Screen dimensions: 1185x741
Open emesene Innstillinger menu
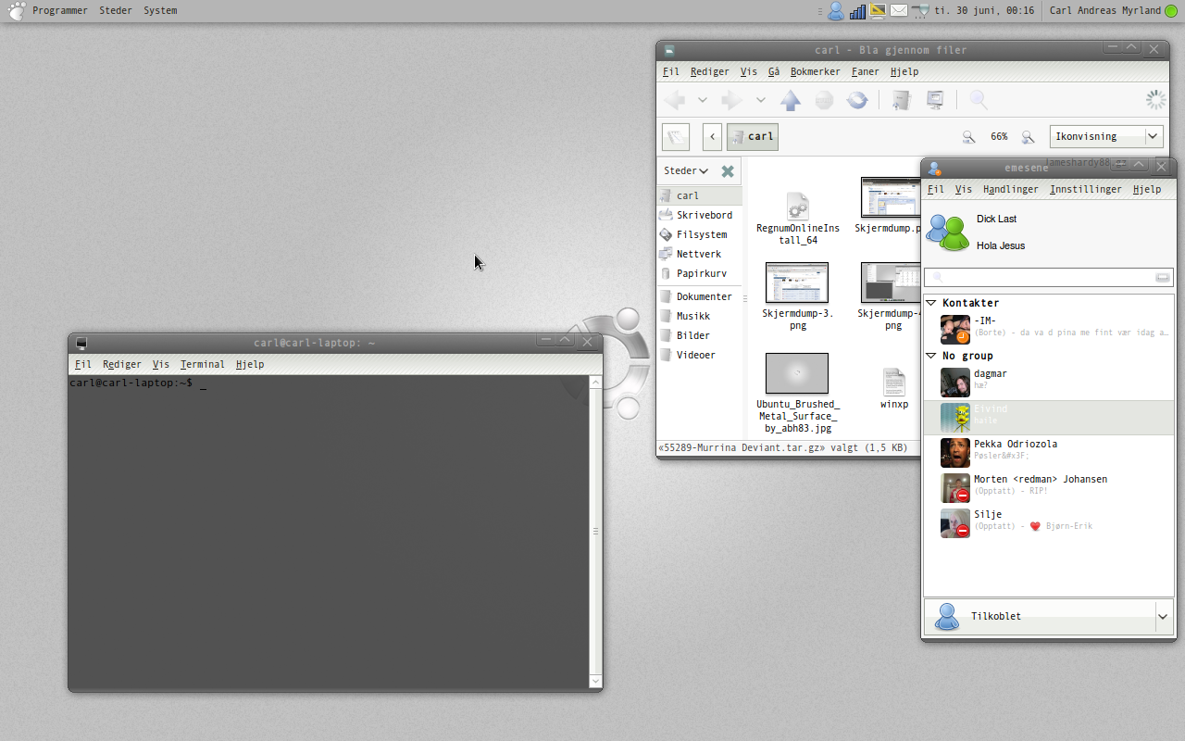[1086, 189]
